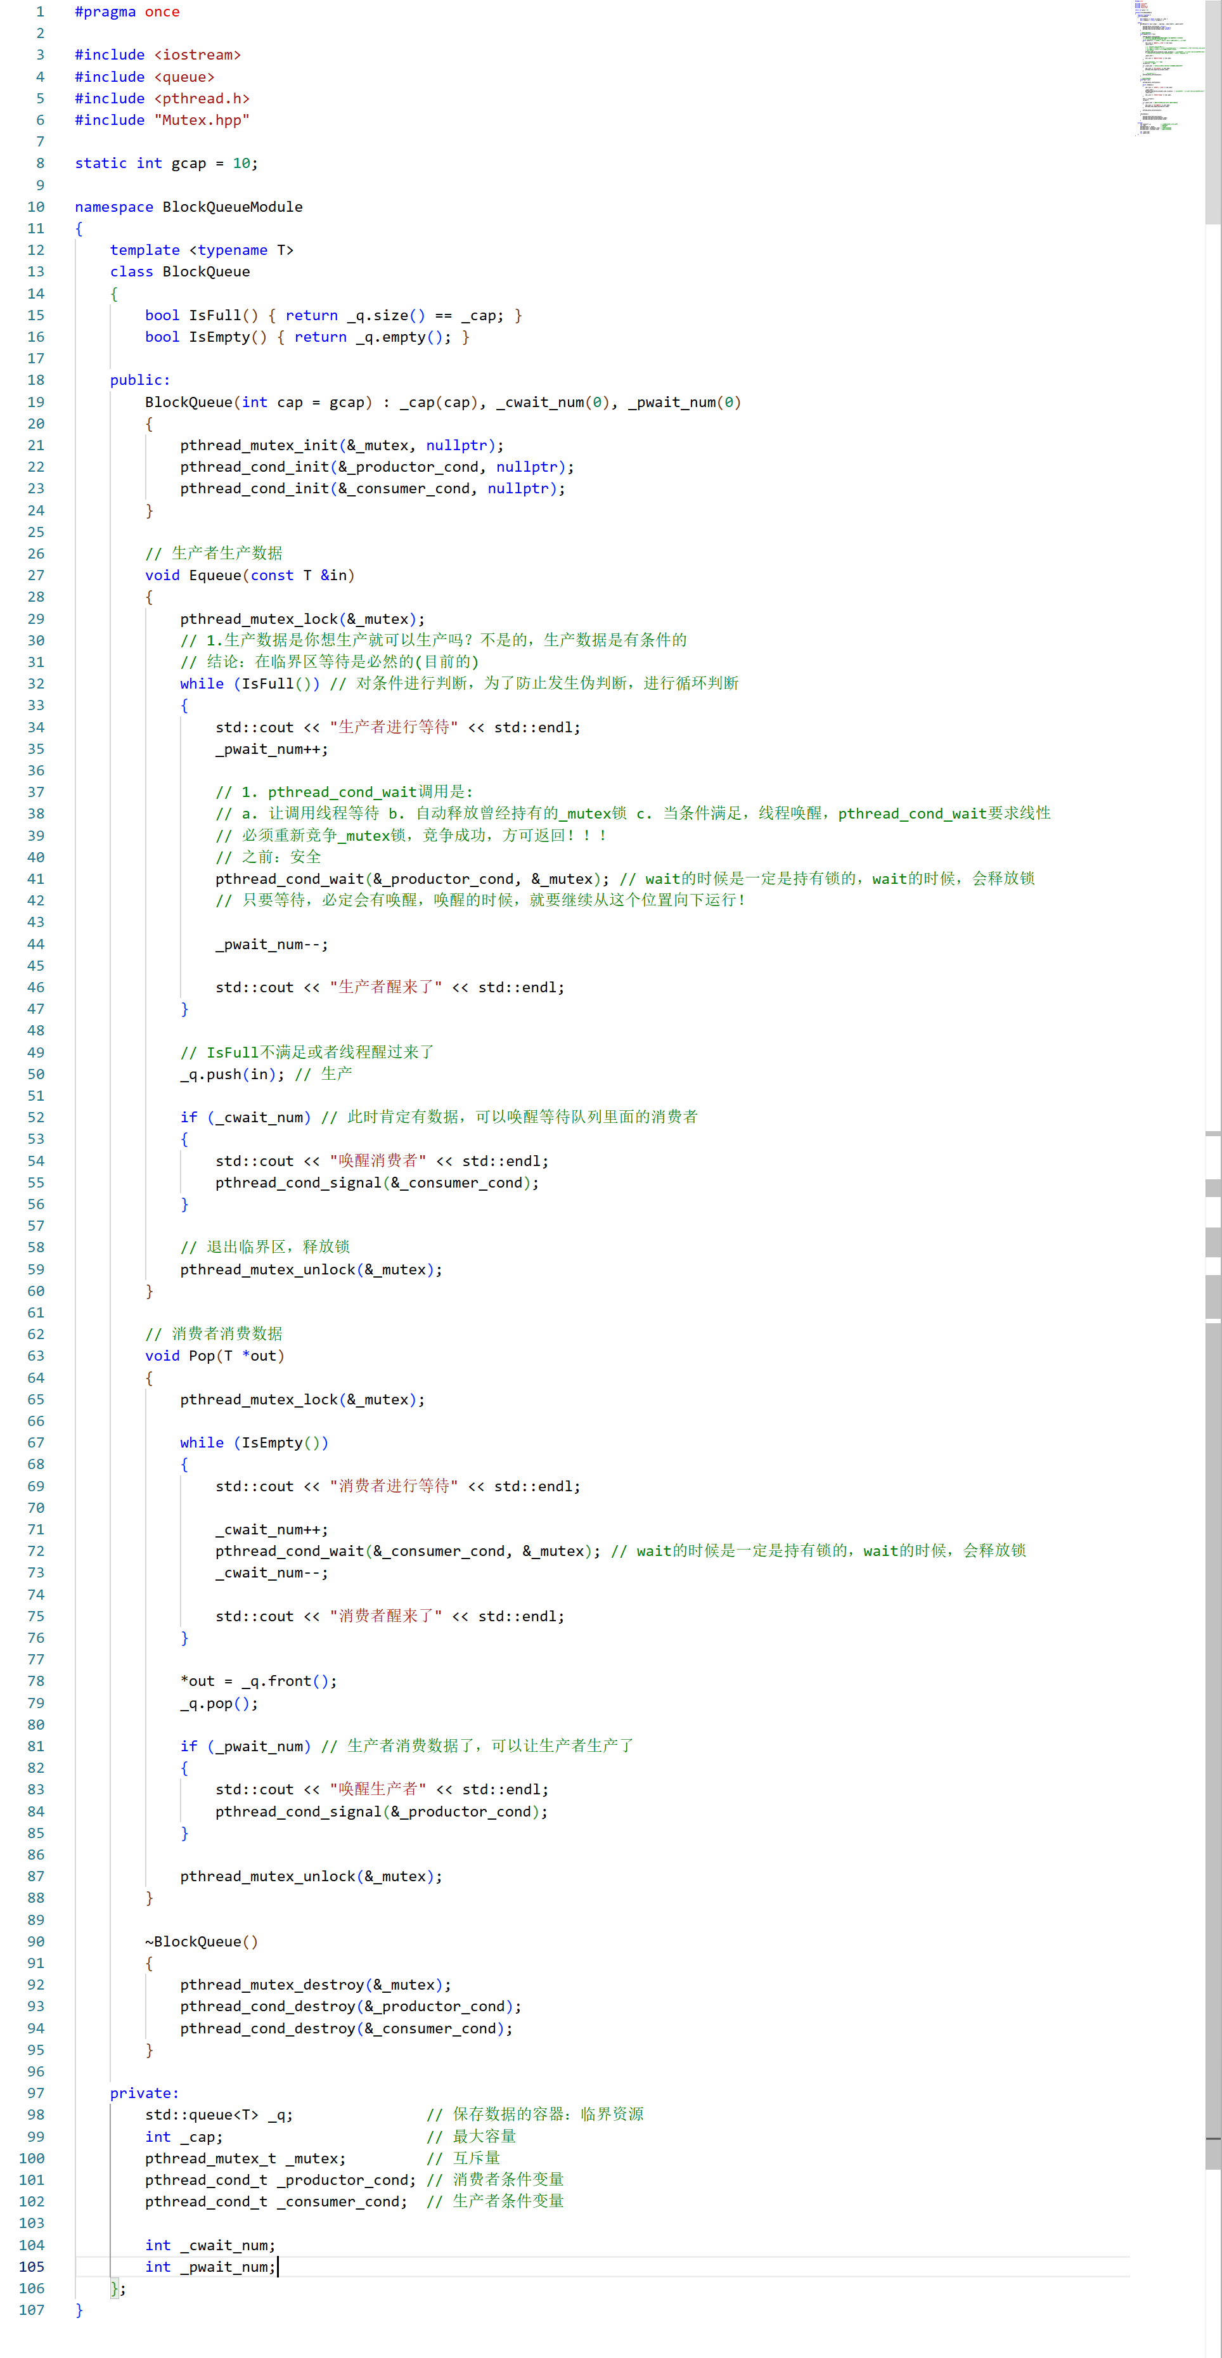Click the Equeue method declaration name

[x=214, y=575]
